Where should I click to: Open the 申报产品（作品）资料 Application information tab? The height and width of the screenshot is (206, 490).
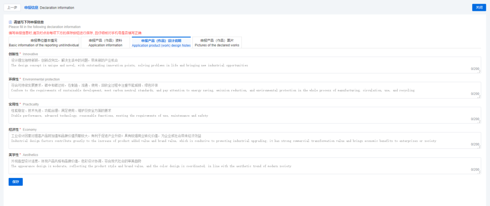(x=105, y=43)
